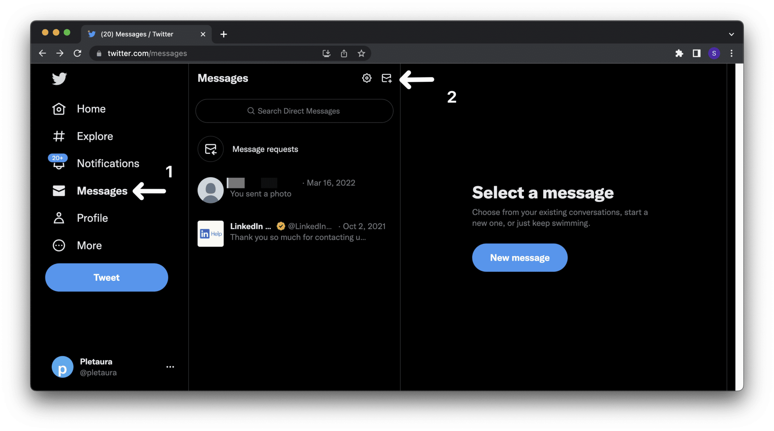Click the New message button
Viewport: 774px width, 431px height.
pos(520,258)
